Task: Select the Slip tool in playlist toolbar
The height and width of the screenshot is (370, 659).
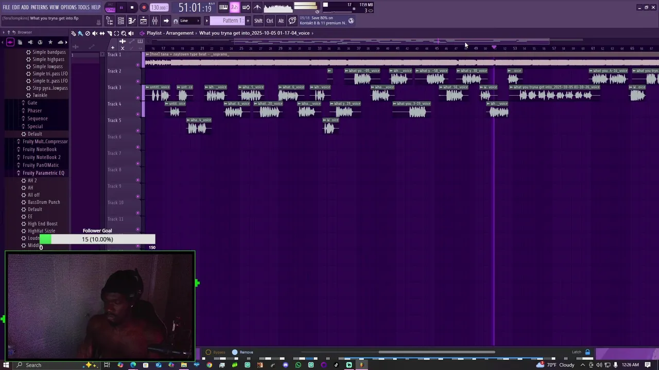Action: pyautogui.click(x=102, y=33)
